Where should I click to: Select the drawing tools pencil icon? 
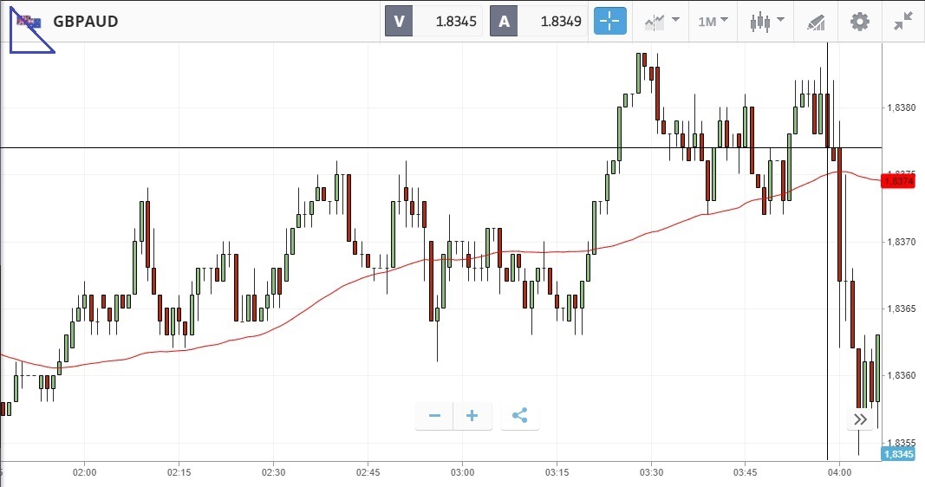[815, 22]
